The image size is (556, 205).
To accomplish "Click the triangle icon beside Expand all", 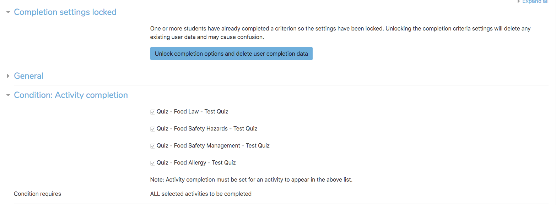I will (x=519, y=1).
